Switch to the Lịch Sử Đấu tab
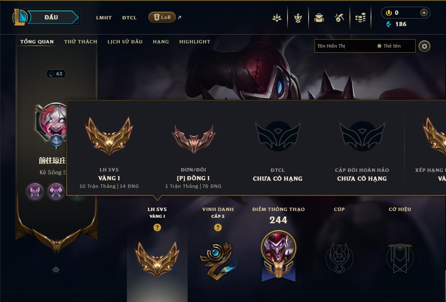 point(125,42)
